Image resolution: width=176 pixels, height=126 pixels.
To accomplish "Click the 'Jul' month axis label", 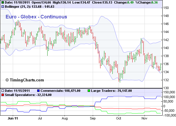I will pyautogui.click(x=40, y=118).
